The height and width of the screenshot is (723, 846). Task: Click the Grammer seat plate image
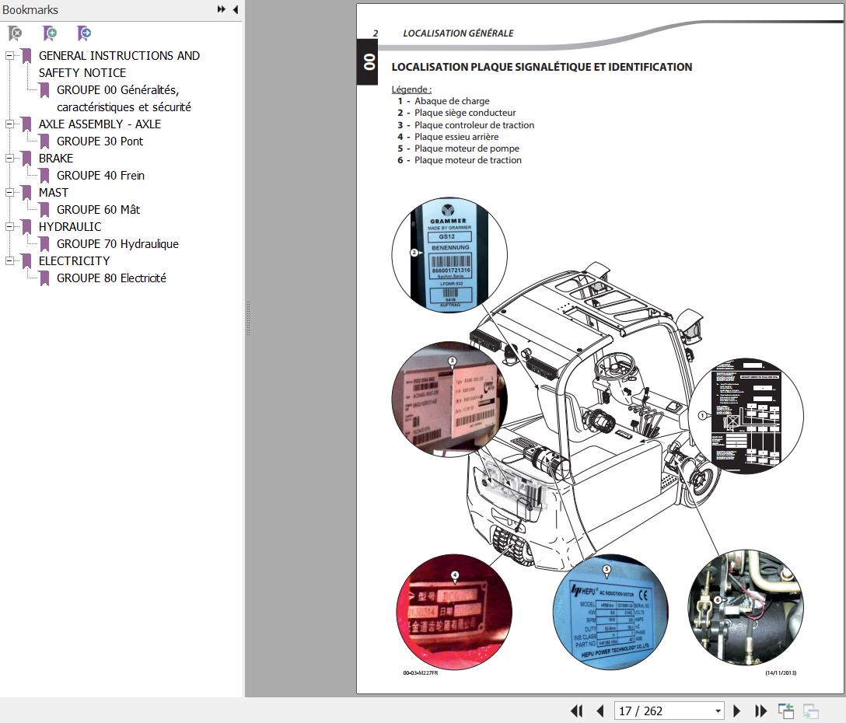tap(449, 255)
